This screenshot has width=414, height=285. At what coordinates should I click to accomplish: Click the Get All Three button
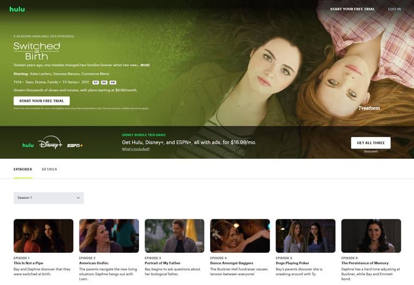[x=371, y=142]
